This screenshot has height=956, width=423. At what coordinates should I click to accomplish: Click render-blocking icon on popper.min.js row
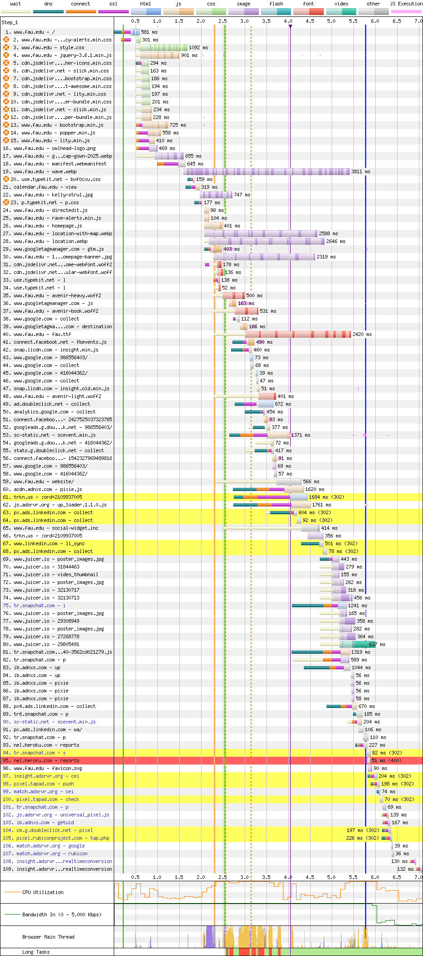point(6,133)
